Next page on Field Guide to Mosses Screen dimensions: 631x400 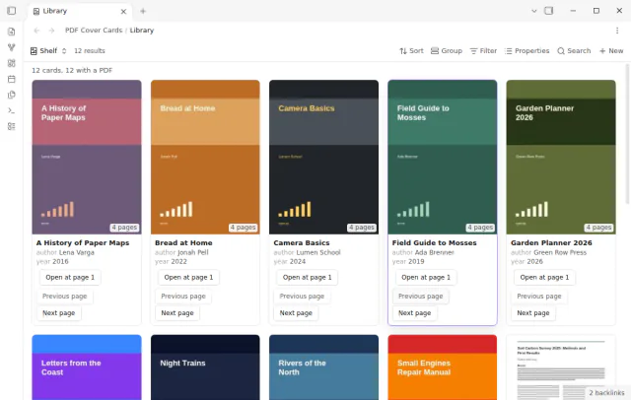click(414, 312)
